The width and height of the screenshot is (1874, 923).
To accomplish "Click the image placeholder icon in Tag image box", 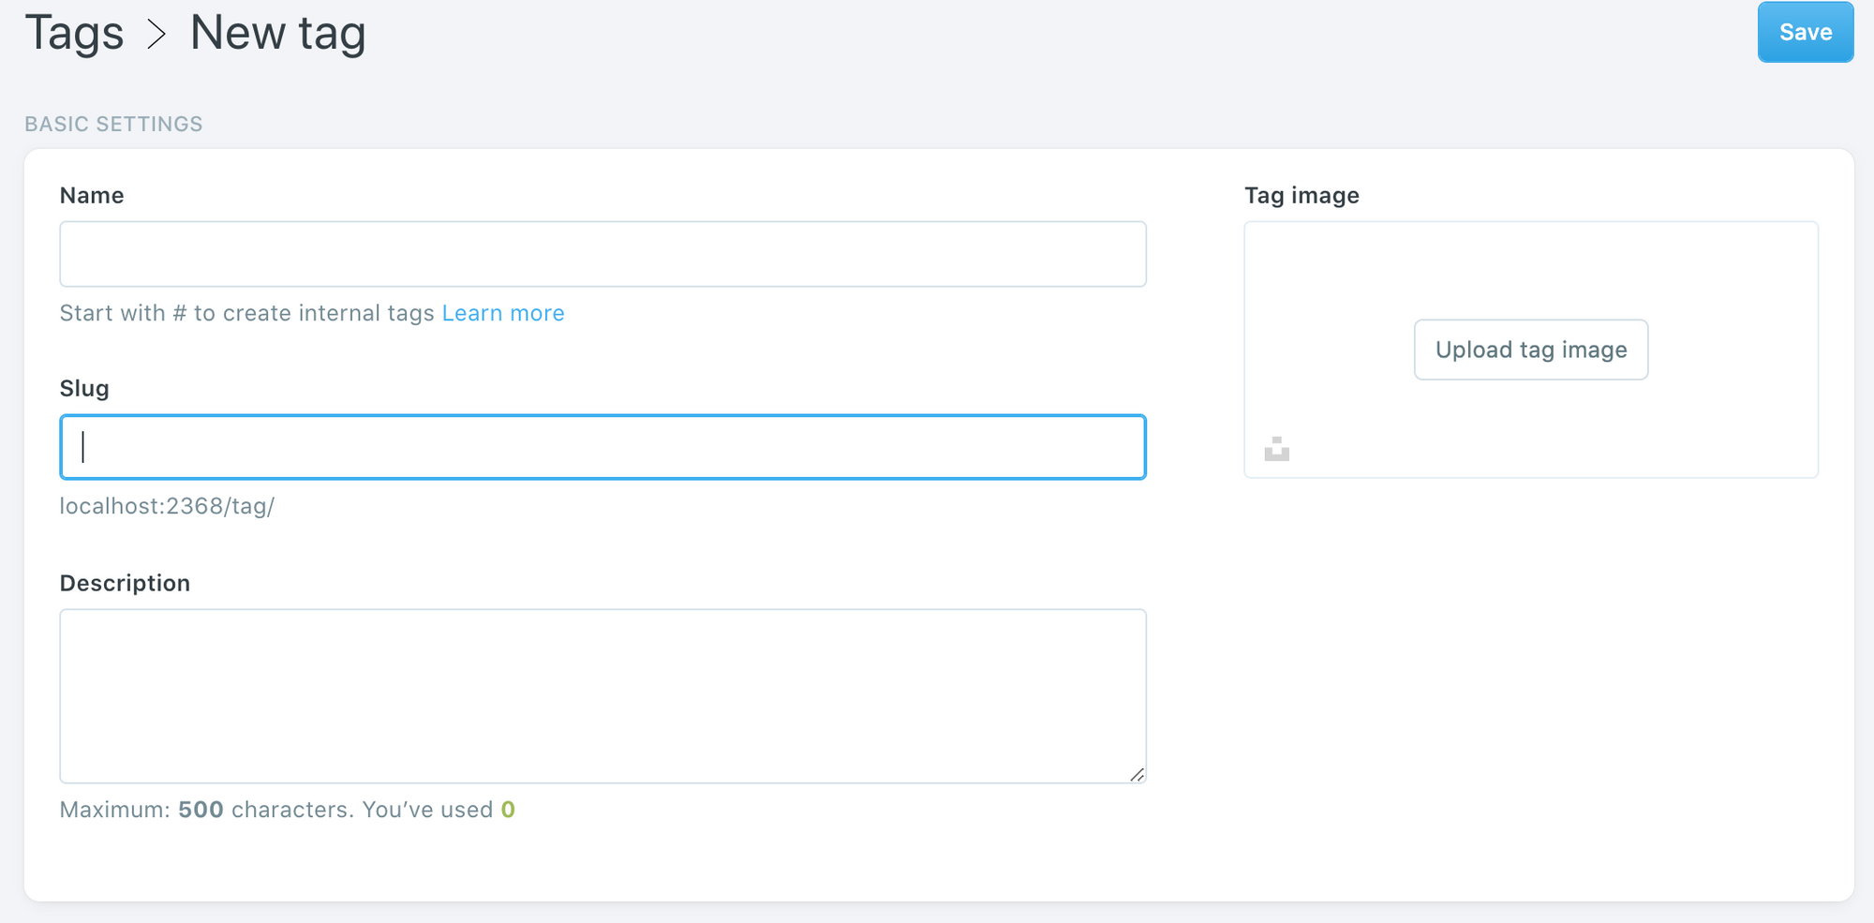I will point(1275,450).
